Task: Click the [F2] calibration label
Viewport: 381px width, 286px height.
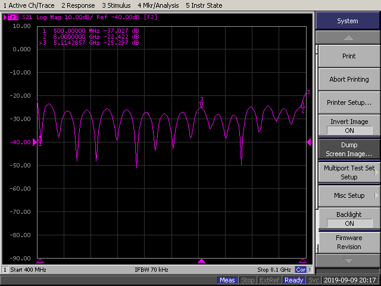Action: (151, 17)
